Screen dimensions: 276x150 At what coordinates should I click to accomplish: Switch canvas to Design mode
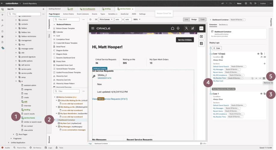point(194,19)
